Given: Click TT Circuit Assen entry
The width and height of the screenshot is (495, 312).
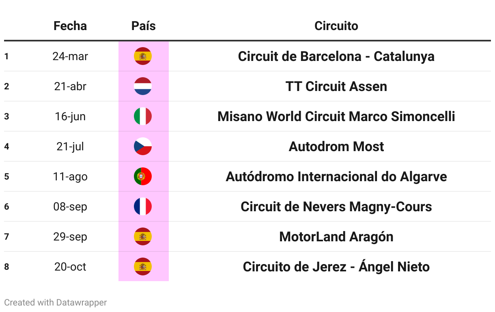Looking at the screenshot, I should 336,86.
